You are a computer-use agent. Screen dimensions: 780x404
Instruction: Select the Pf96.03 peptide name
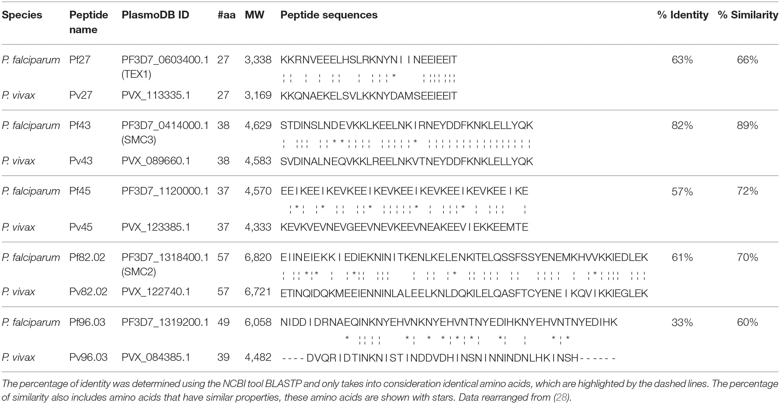tap(87, 322)
